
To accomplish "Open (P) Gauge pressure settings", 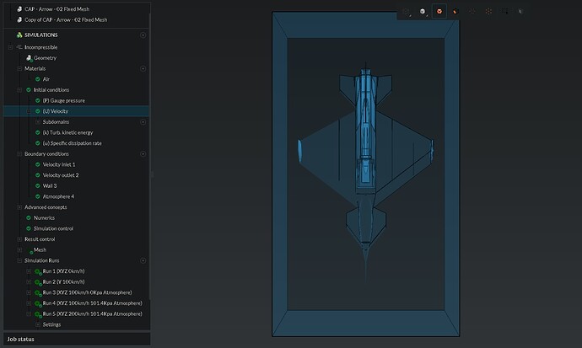I will tap(63, 100).
